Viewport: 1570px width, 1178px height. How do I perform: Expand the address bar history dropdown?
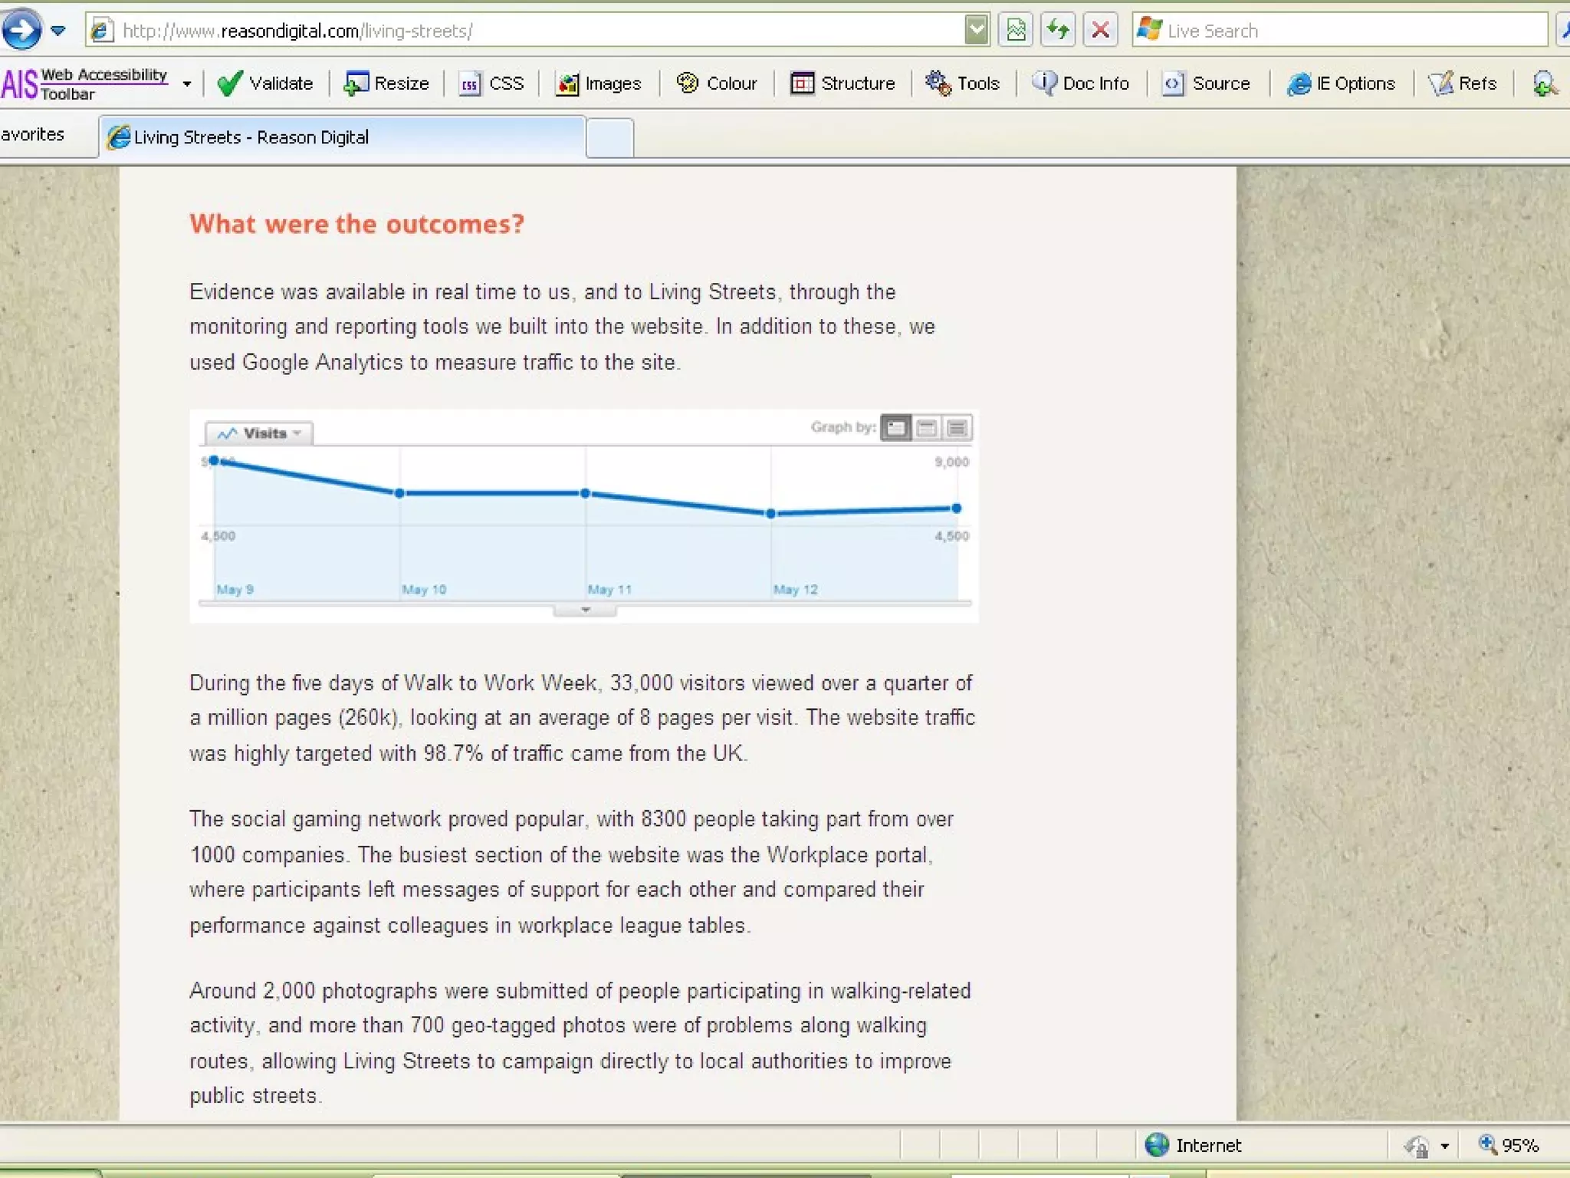coord(976,30)
